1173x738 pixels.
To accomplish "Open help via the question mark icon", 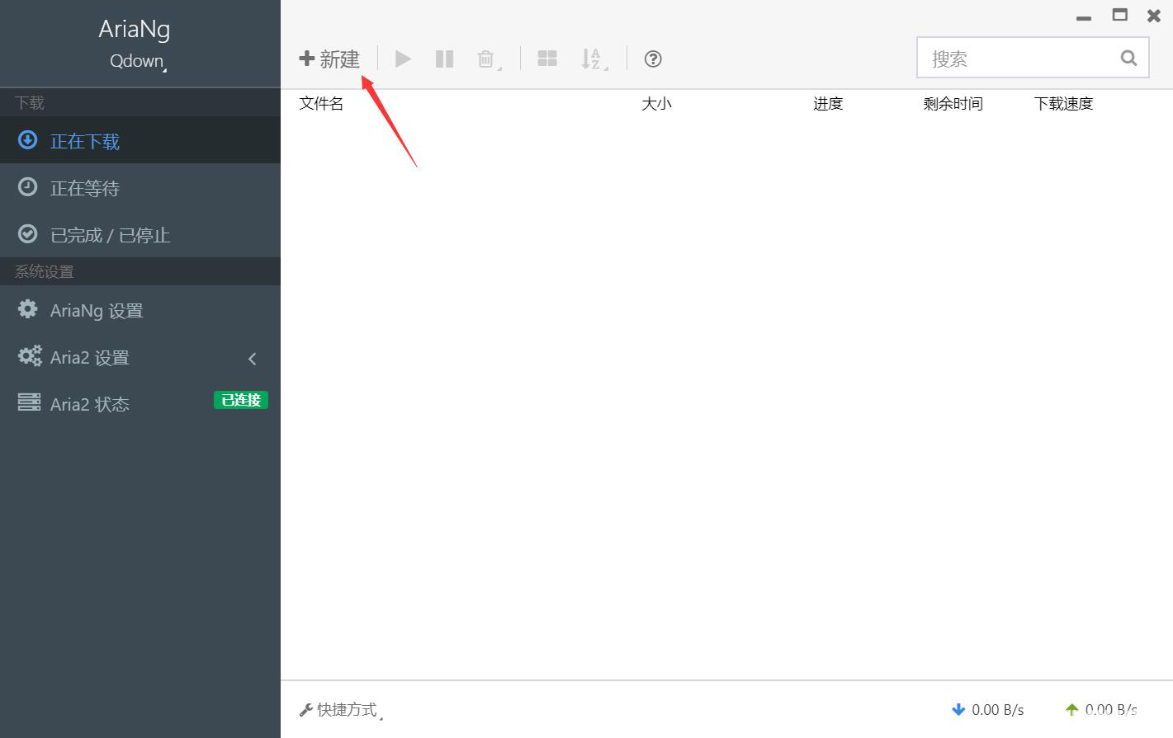I will 653,59.
